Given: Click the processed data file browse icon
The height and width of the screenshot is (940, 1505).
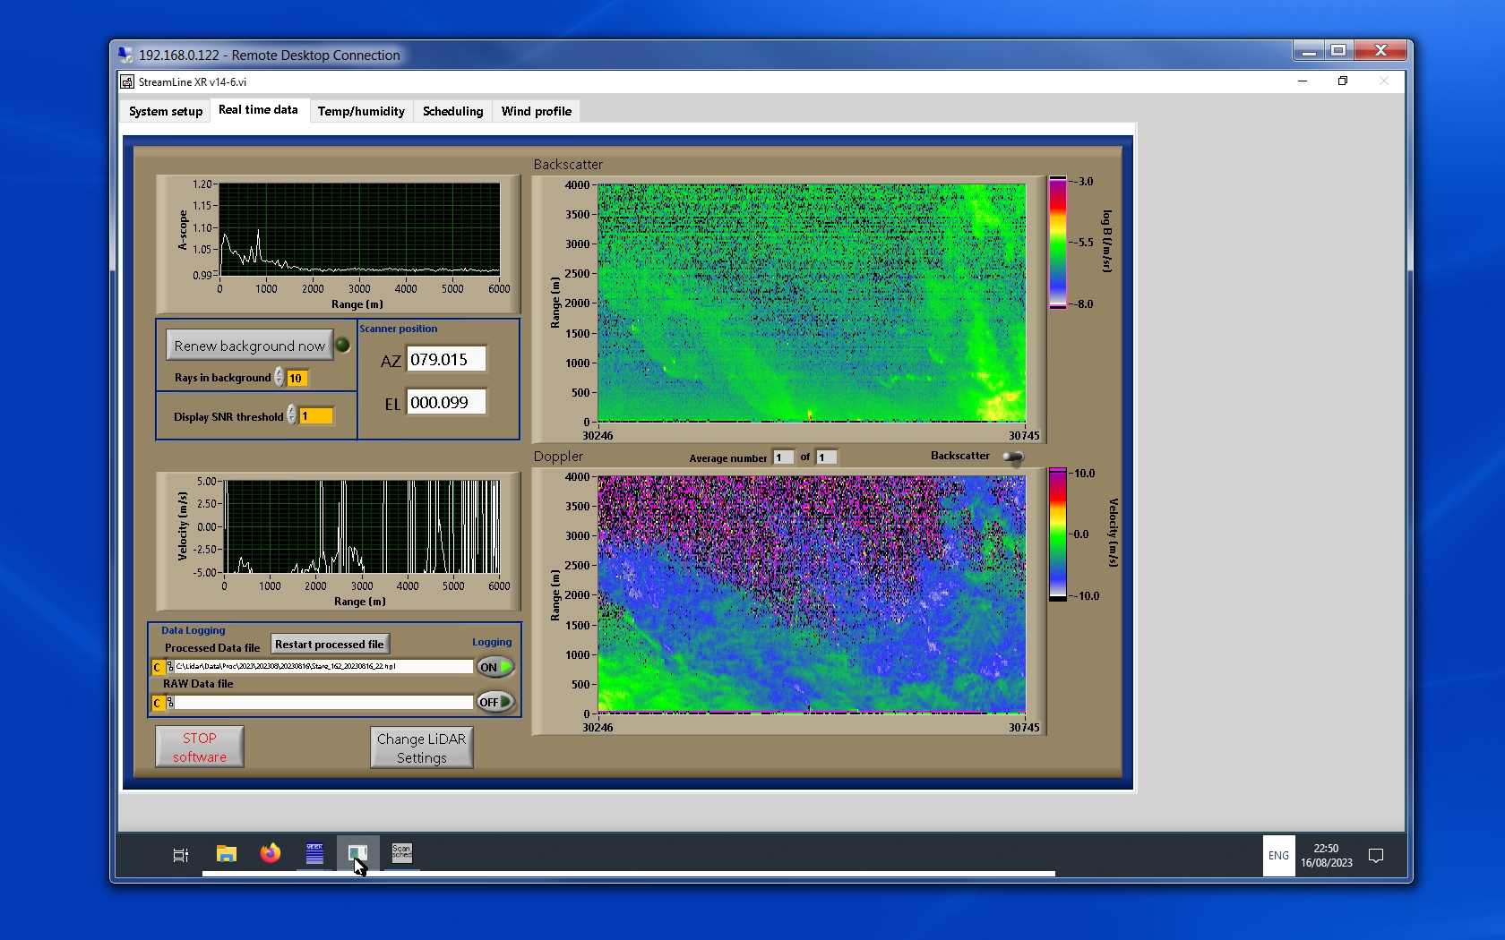Looking at the screenshot, I should [170, 667].
